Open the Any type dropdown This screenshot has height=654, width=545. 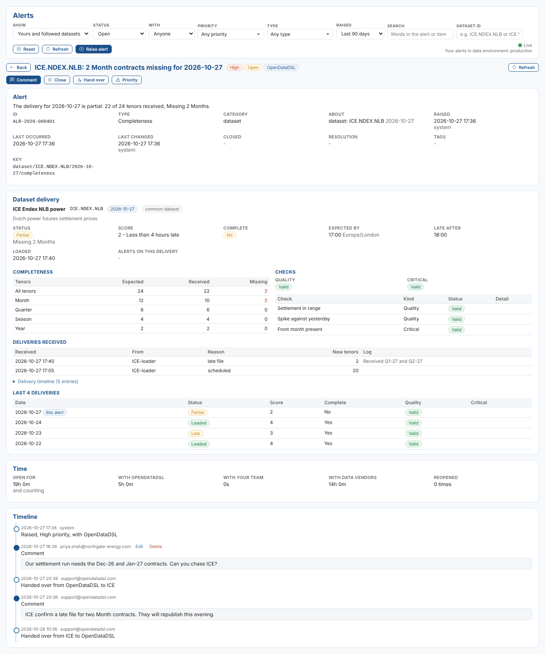click(x=300, y=34)
